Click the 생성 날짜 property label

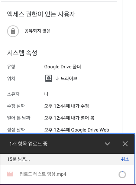[x=16, y=130]
